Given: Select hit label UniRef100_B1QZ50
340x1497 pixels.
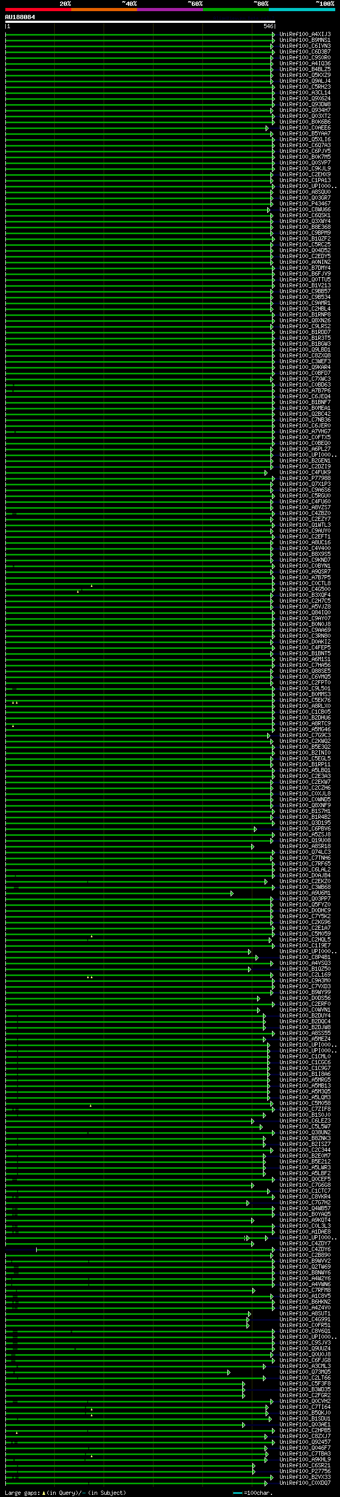Looking at the screenshot, I should coord(305,969).
